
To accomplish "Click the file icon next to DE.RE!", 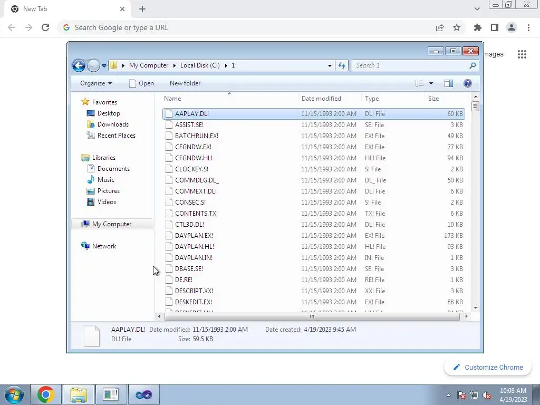I will tap(169, 279).
